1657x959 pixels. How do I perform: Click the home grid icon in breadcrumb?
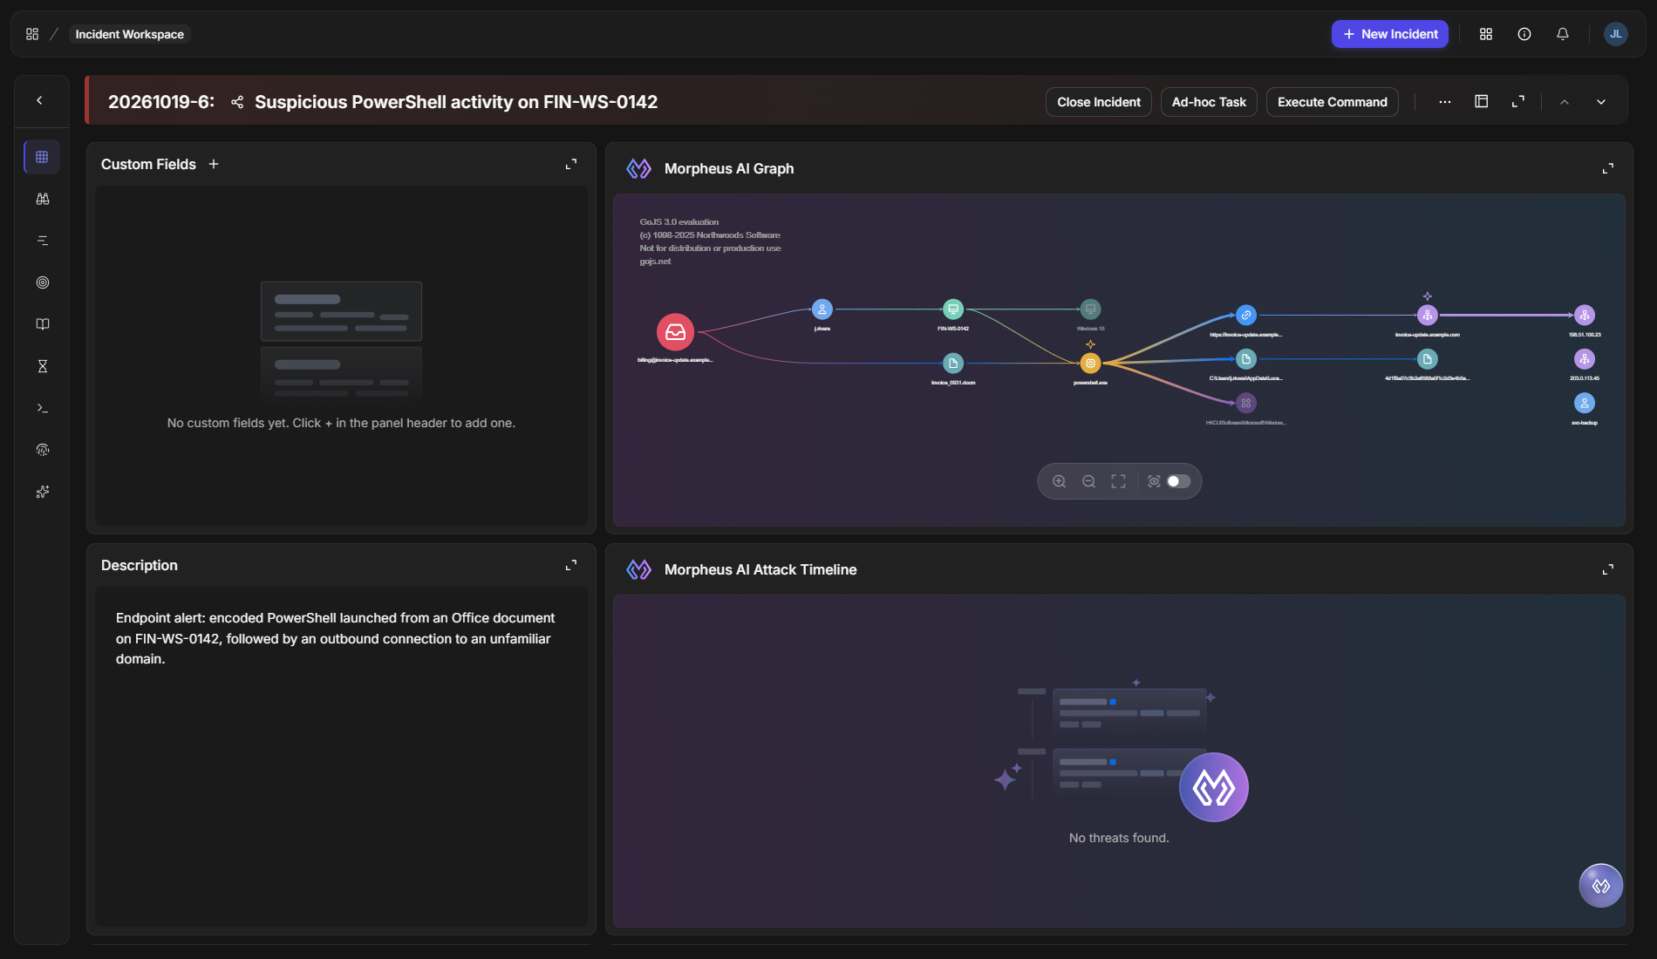click(32, 34)
